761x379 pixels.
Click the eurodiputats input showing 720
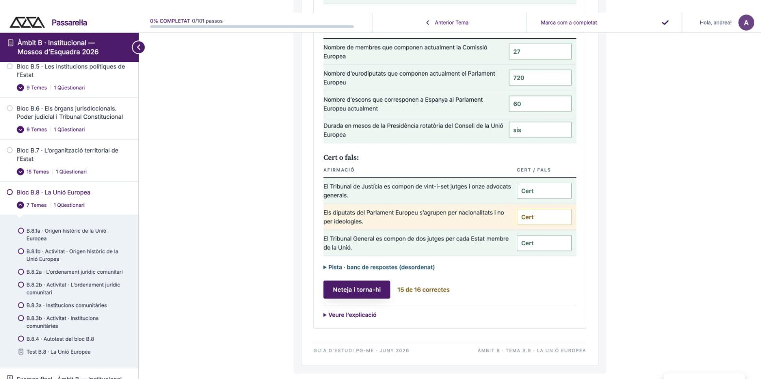coord(540,78)
